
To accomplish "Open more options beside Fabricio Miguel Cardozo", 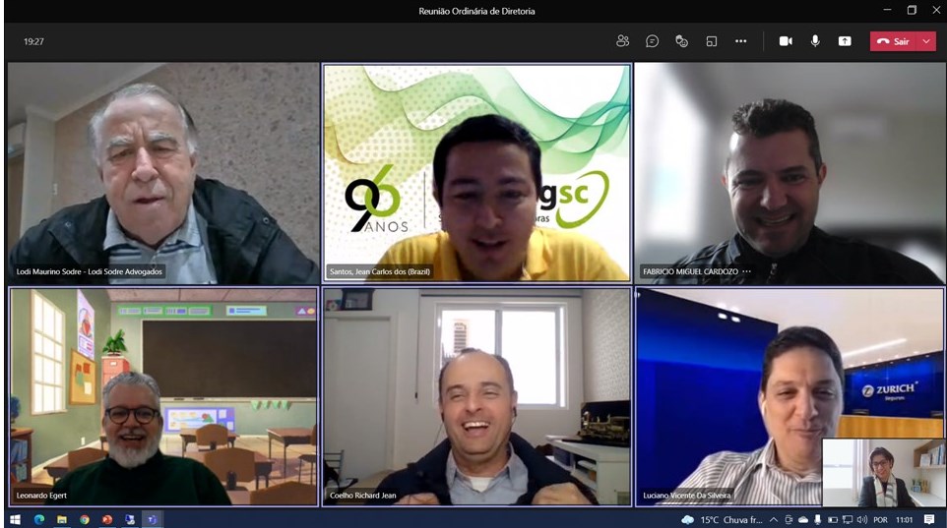I will [747, 271].
